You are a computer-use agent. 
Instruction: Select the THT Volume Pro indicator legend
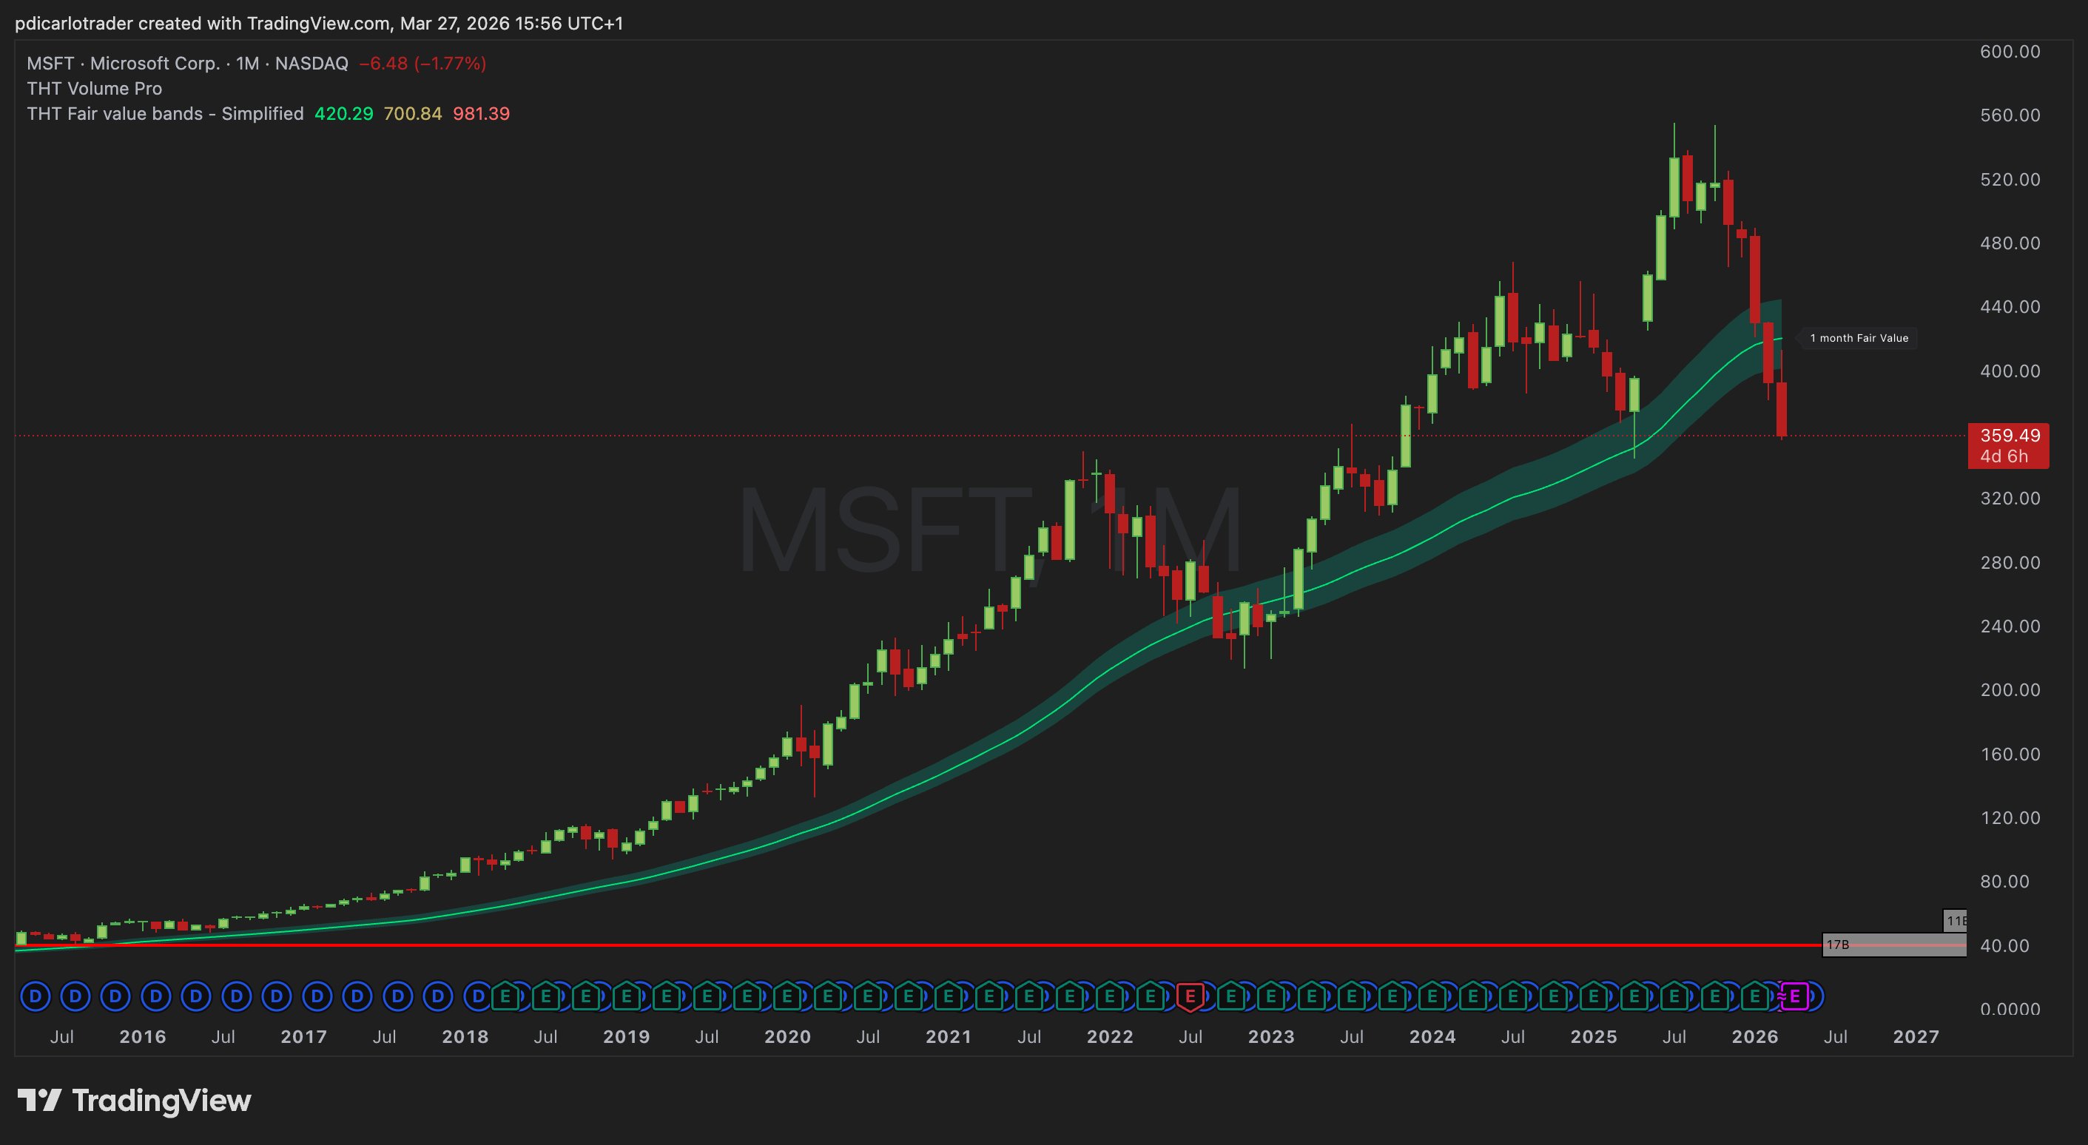pos(94,88)
